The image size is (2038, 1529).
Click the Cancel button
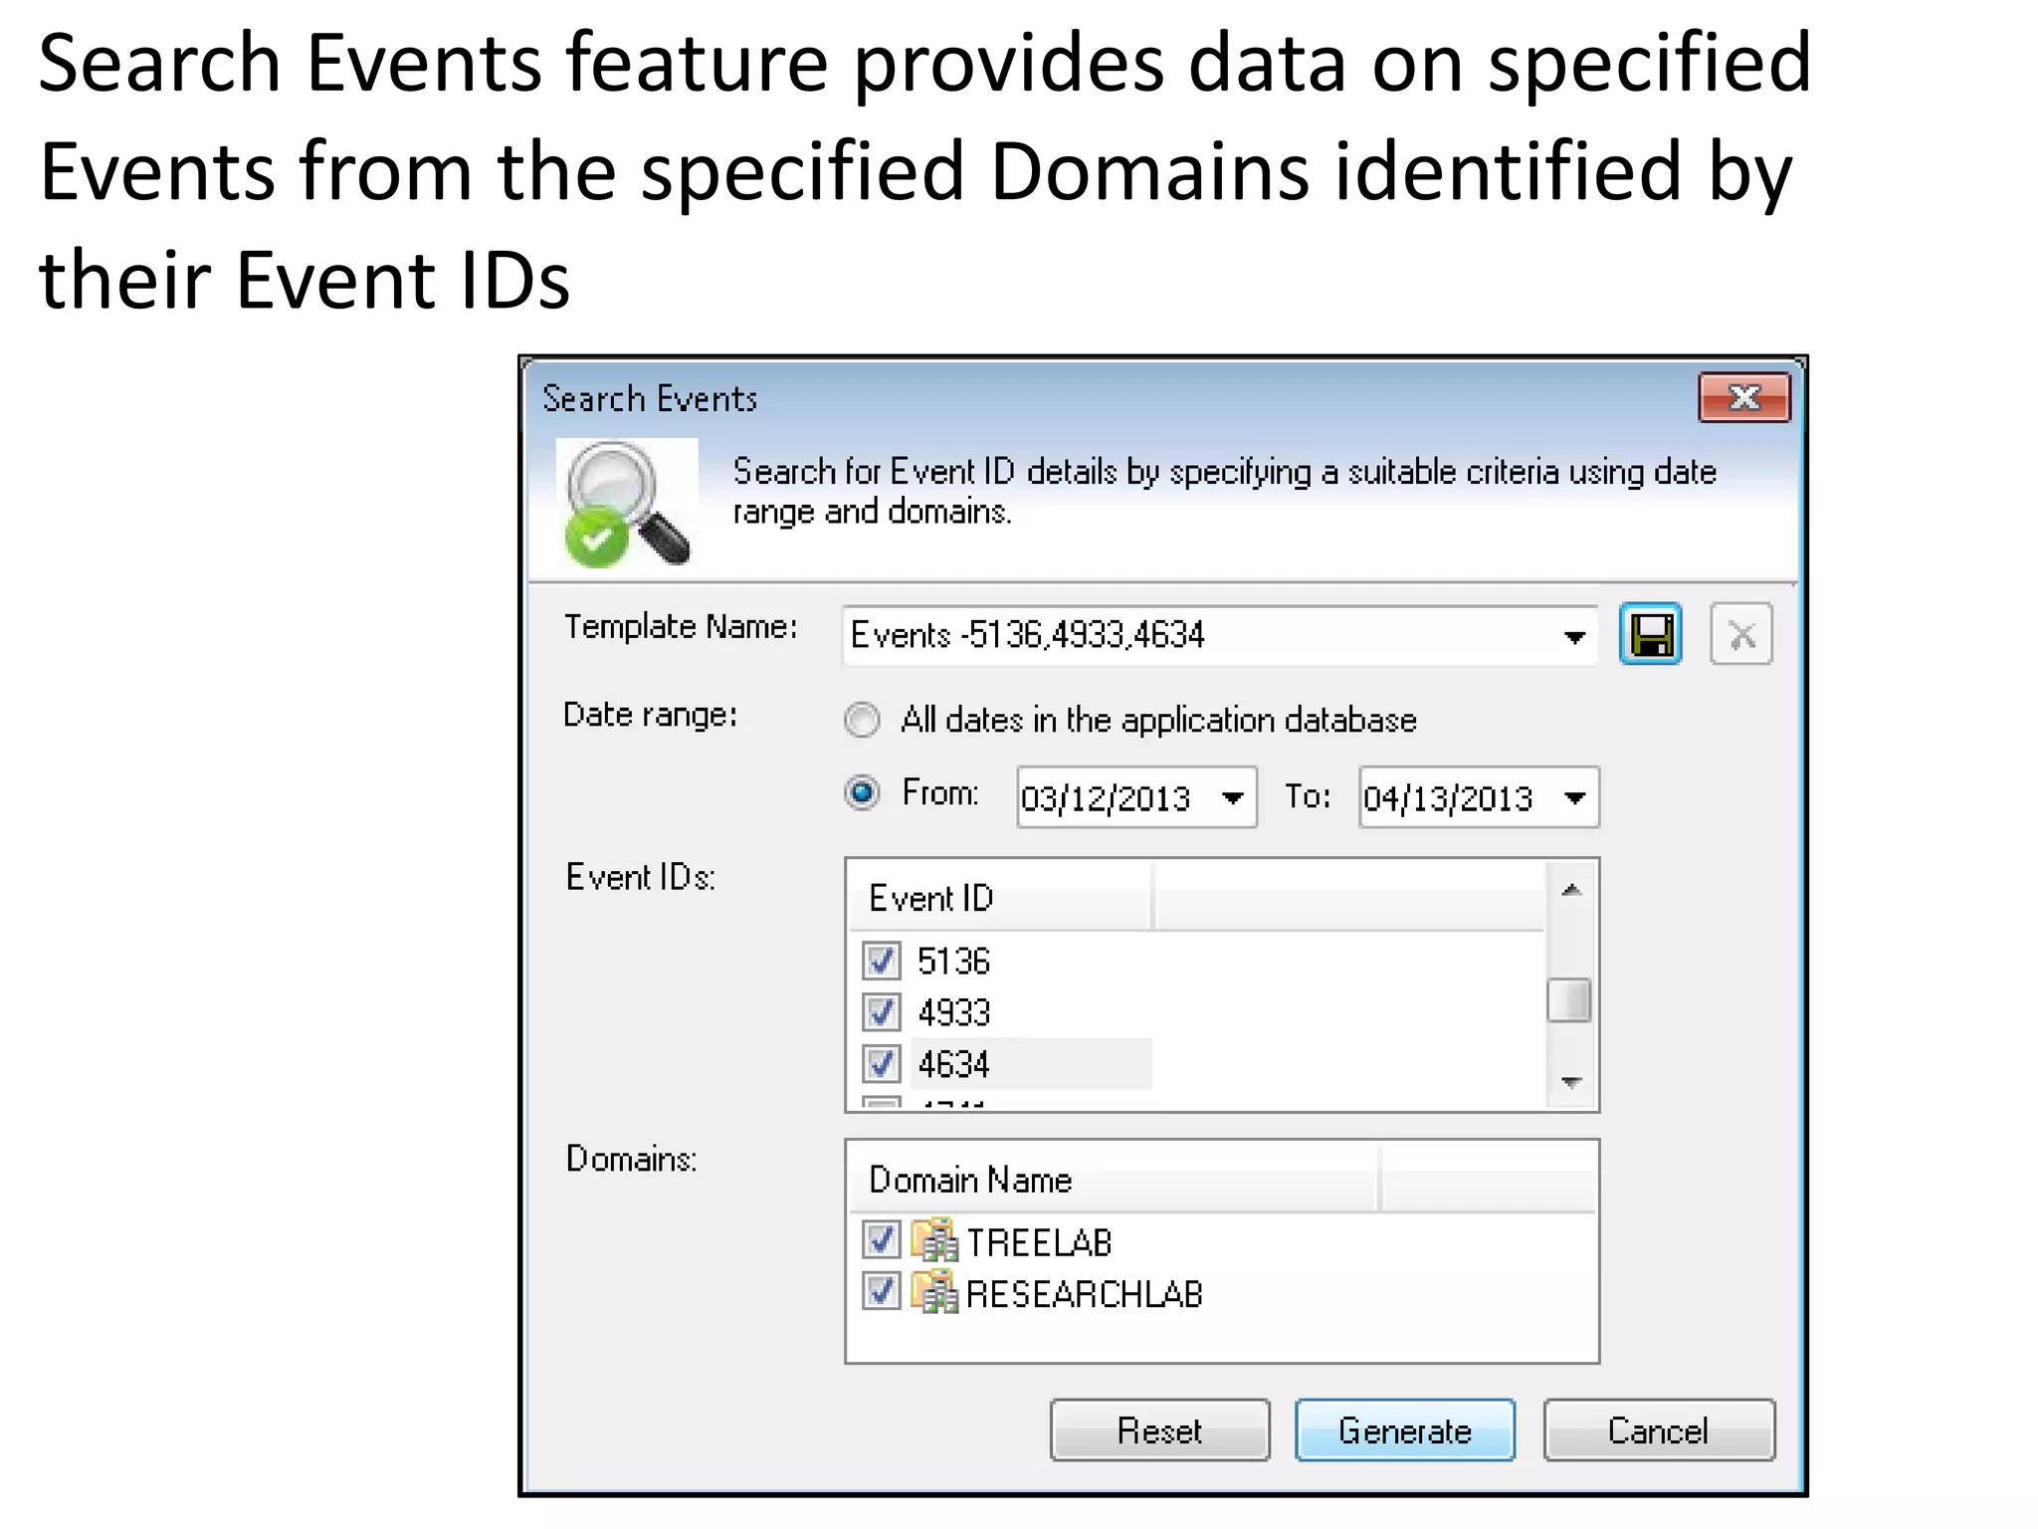[x=1659, y=1430]
